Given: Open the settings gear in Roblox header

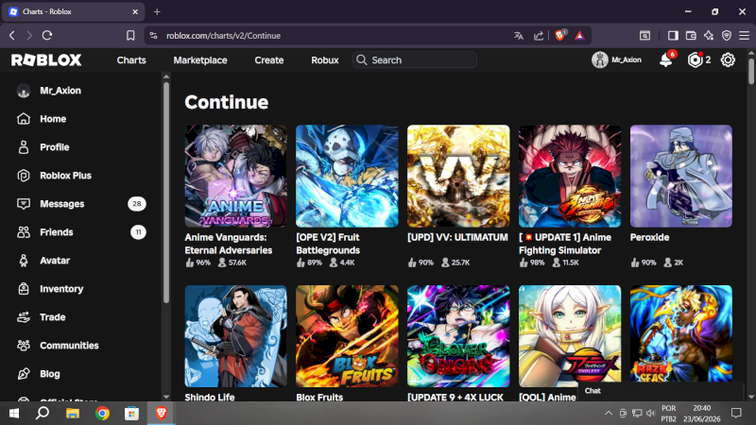Looking at the screenshot, I should pos(728,59).
